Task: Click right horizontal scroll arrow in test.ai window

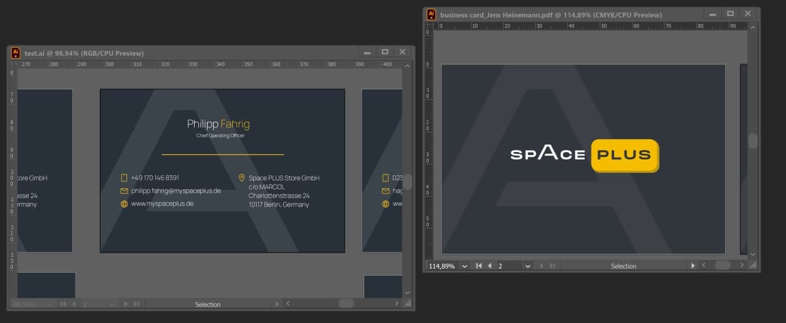Action: click(396, 303)
